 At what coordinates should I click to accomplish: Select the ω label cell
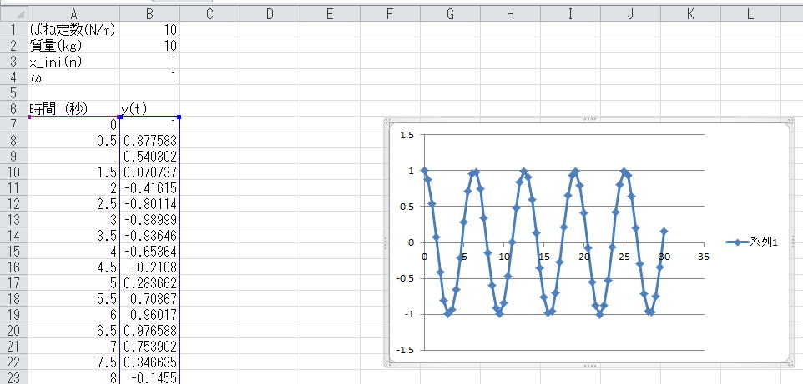tap(73, 77)
